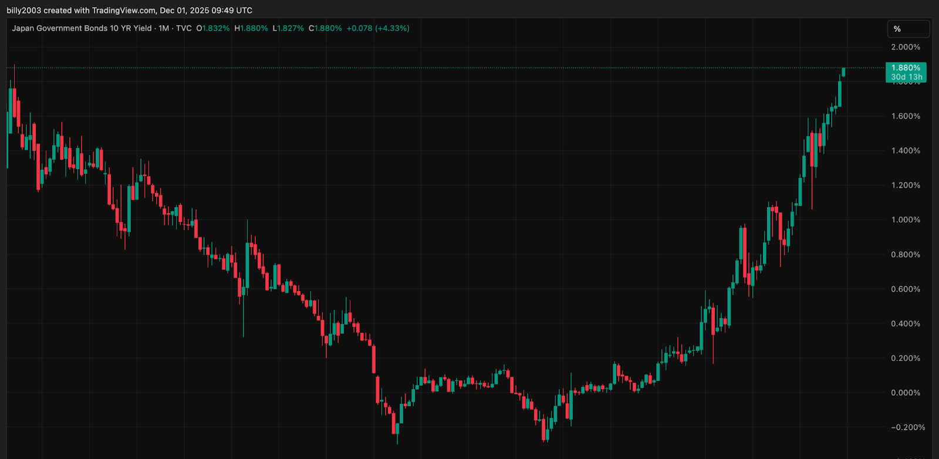Click the change value +0.078 (+4.33%)

(378, 28)
